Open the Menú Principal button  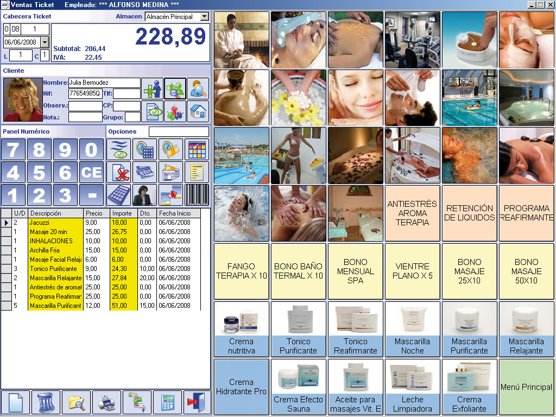526,387
